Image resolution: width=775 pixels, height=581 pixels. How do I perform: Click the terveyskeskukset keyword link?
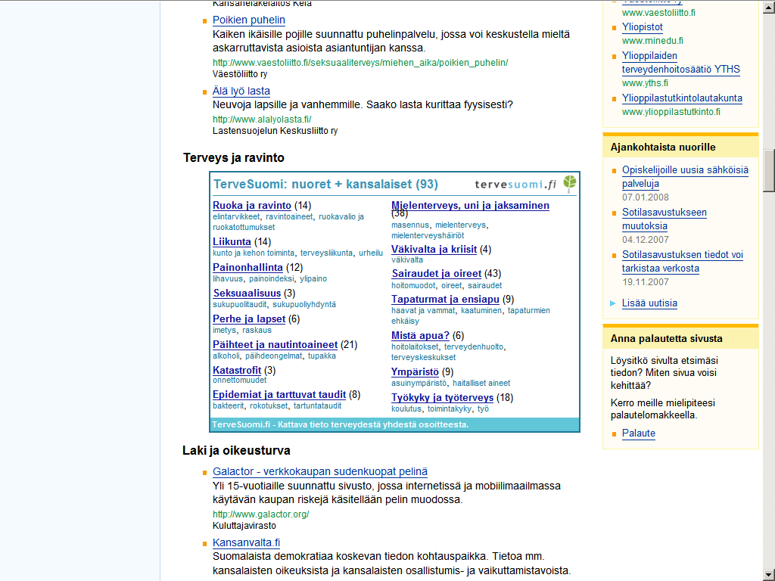(424, 358)
